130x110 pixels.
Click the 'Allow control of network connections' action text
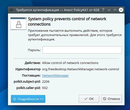pos(70,63)
